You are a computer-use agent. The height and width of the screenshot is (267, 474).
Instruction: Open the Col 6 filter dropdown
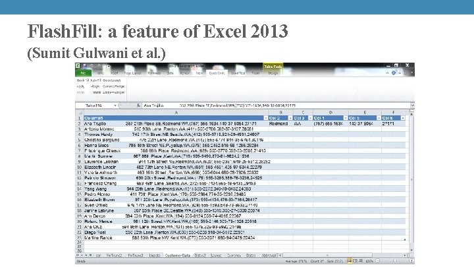(403, 118)
